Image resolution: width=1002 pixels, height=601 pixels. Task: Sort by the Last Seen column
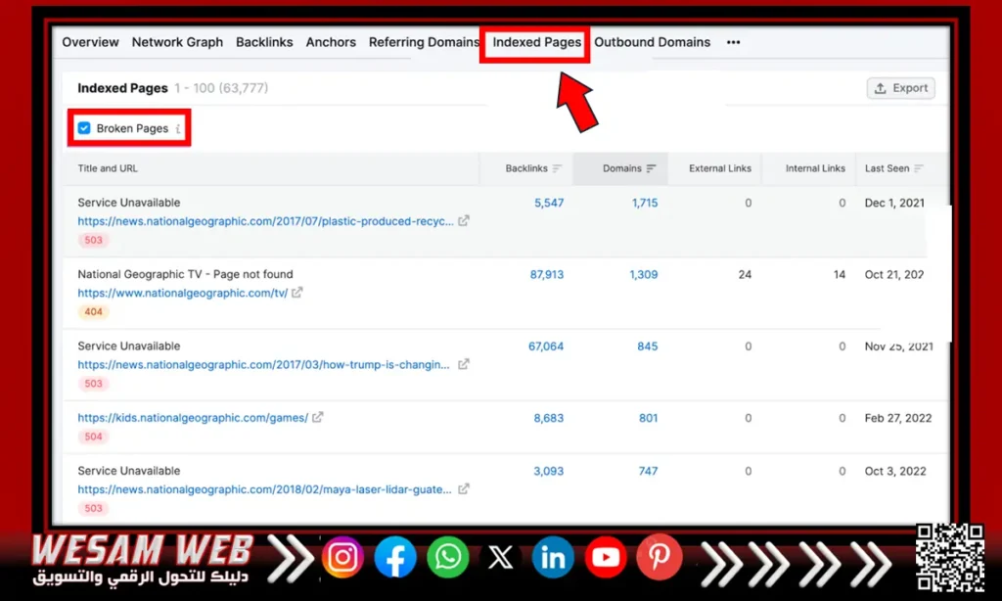coord(893,168)
